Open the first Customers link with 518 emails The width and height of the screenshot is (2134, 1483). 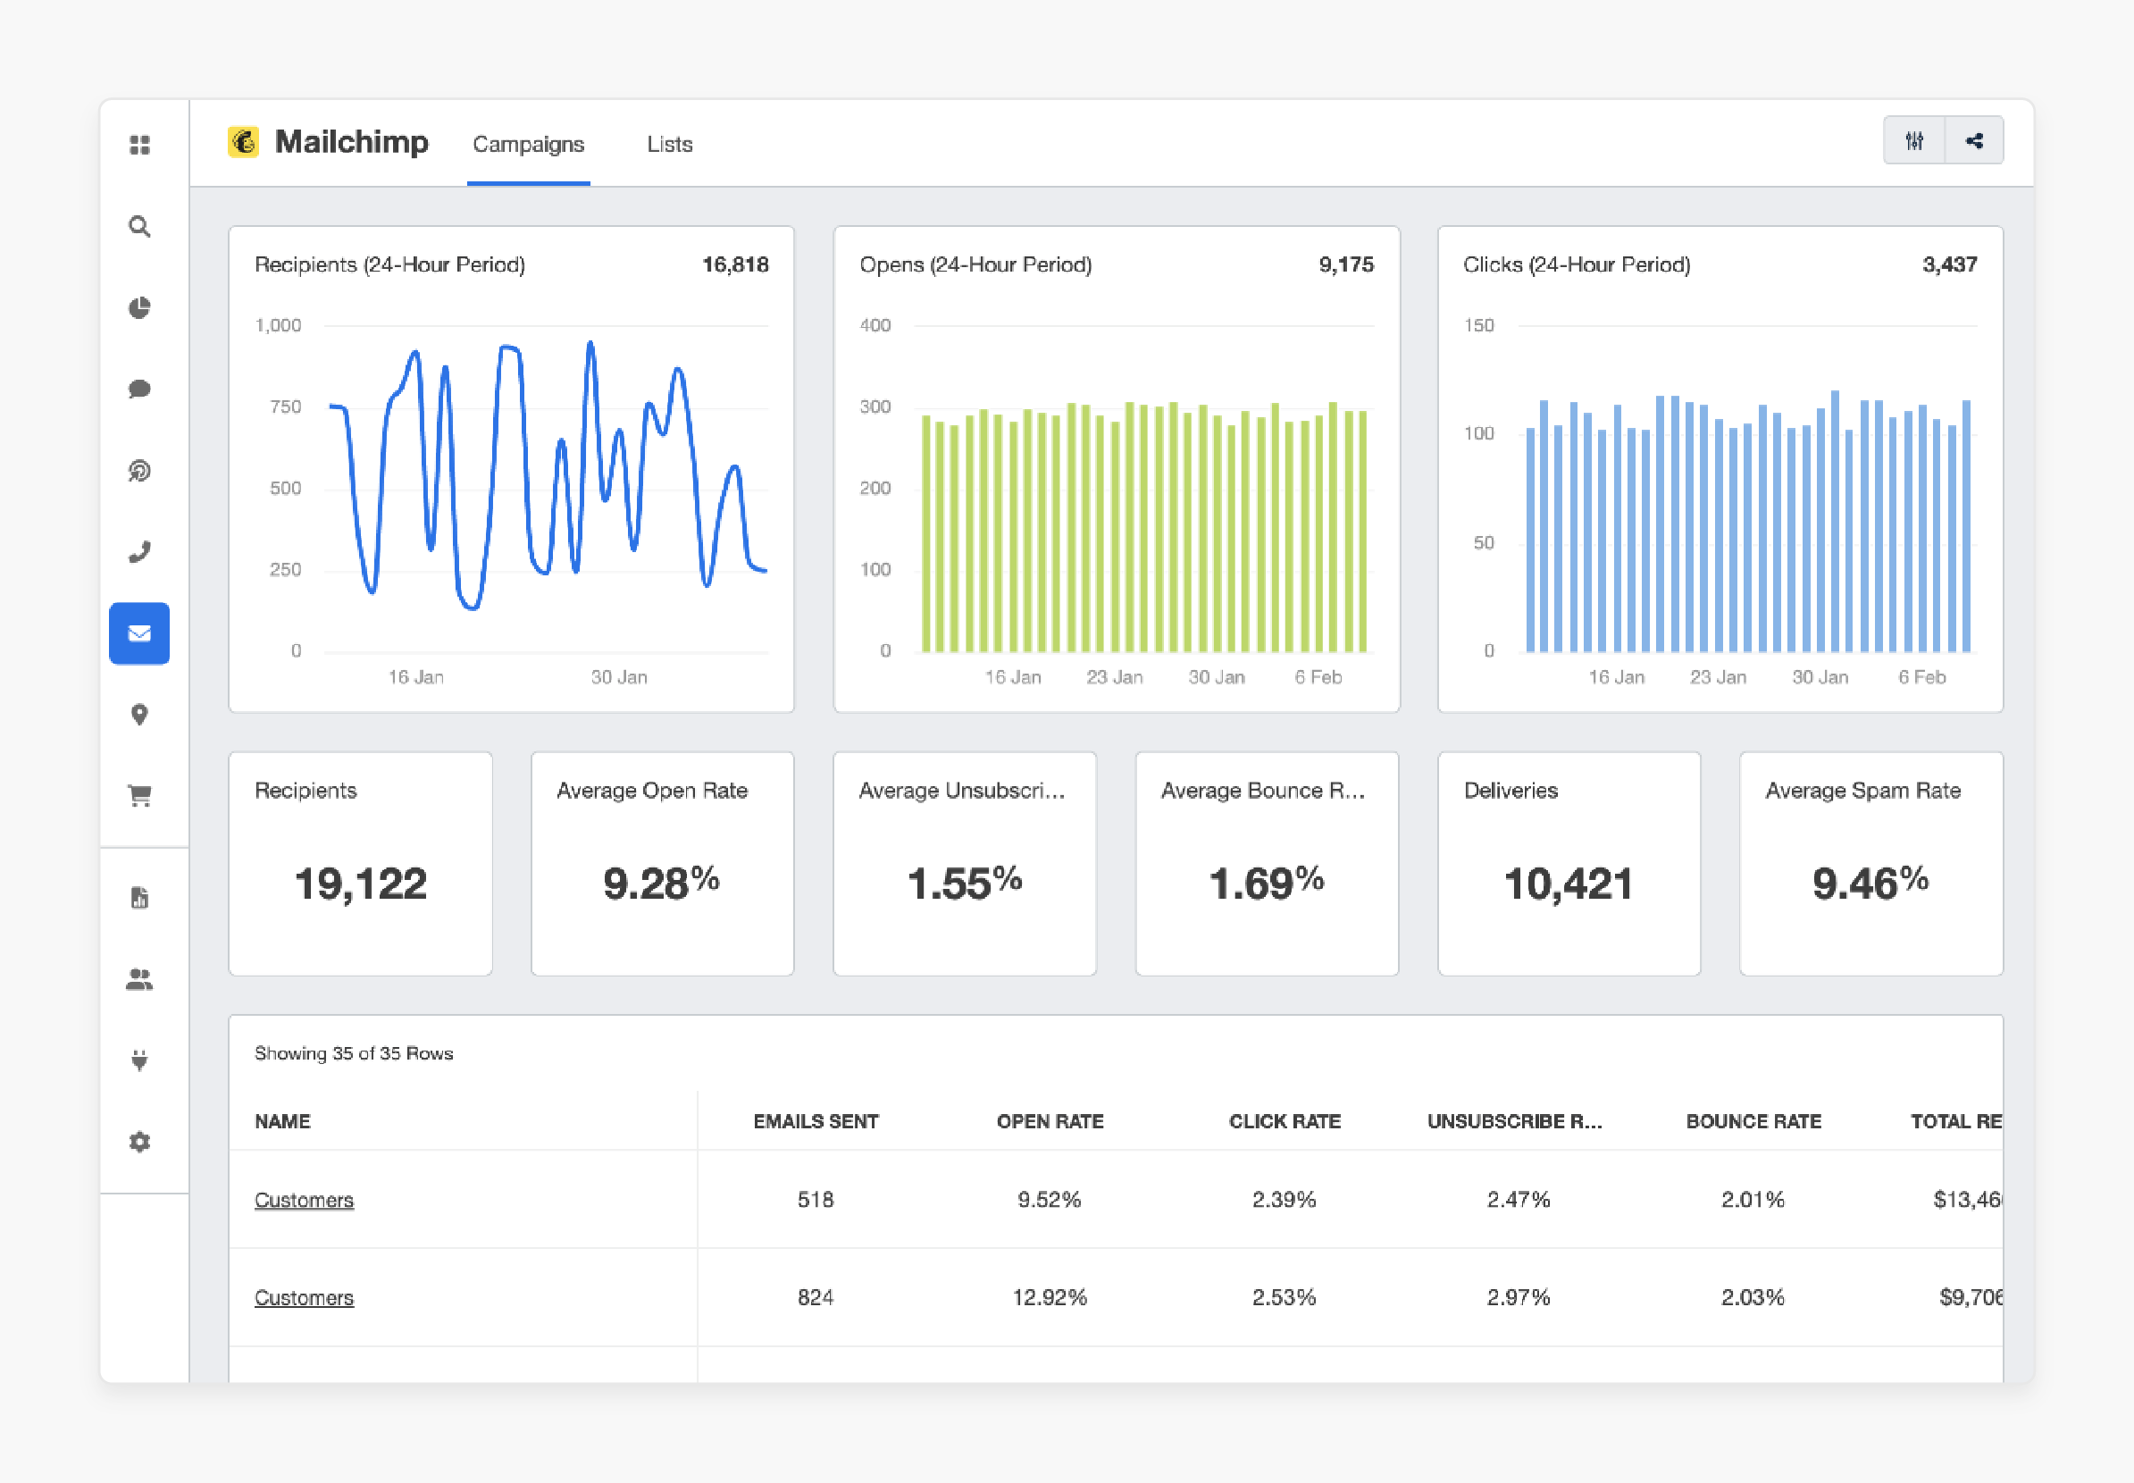pos(304,1200)
